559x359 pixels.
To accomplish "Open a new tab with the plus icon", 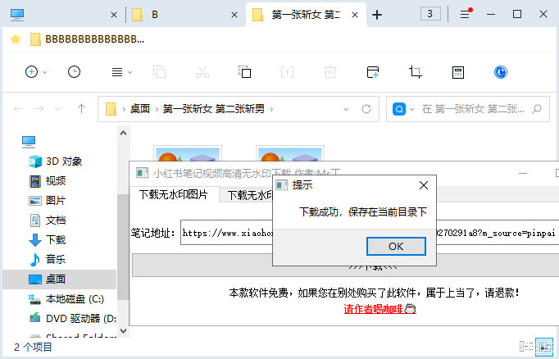I will [377, 15].
